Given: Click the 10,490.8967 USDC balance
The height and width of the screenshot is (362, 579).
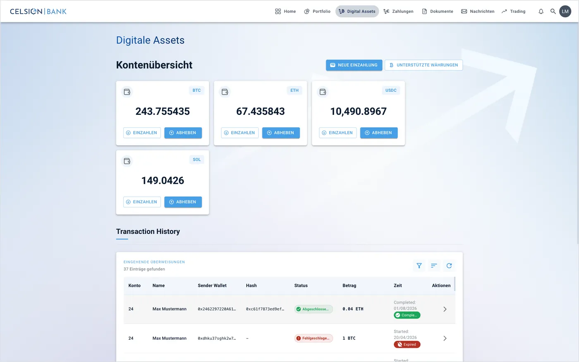Looking at the screenshot, I should pos(359,111).
